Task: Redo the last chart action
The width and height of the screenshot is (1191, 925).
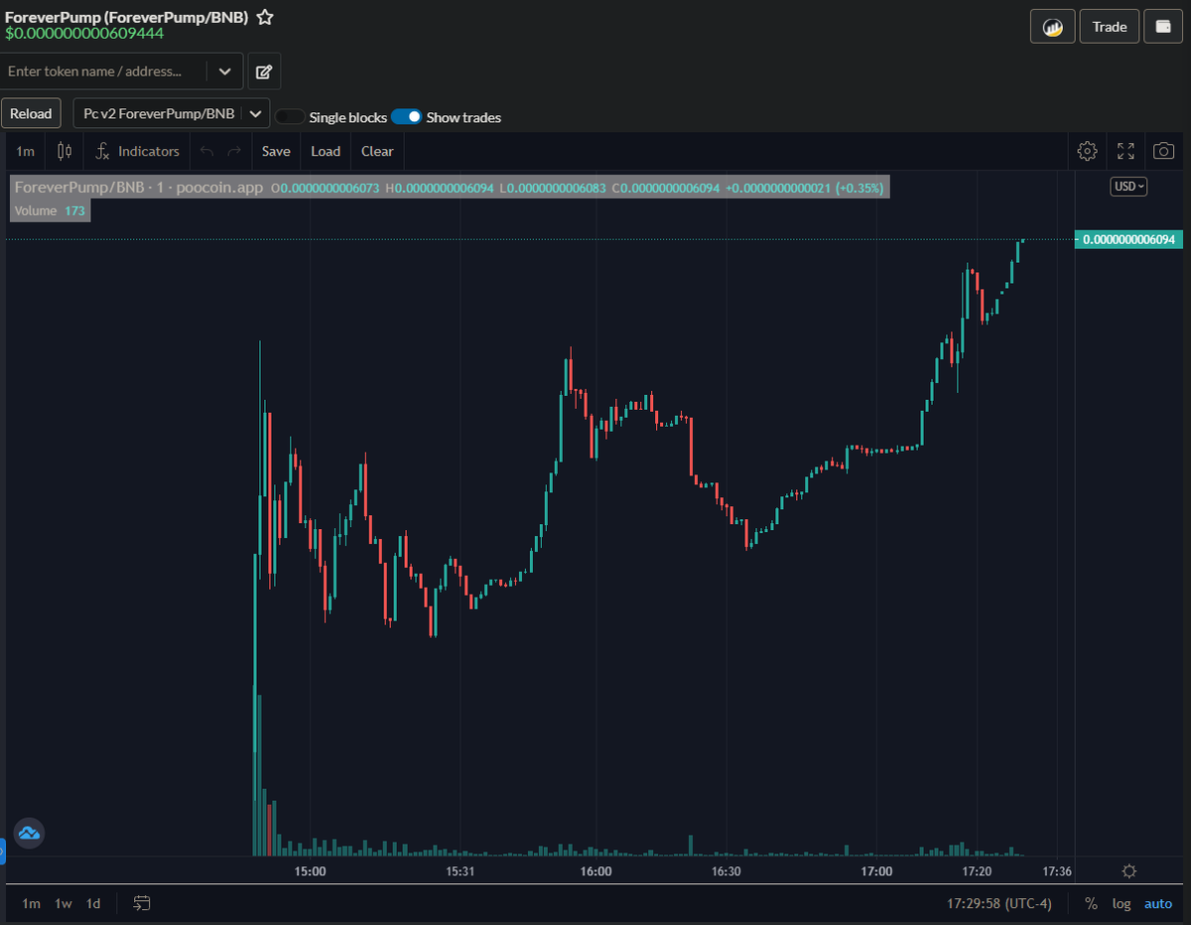Action: [234, 151]
